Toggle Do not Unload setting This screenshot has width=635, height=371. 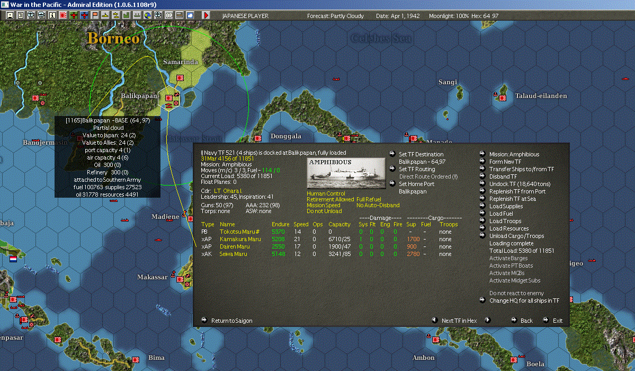[x=324, y=211]
